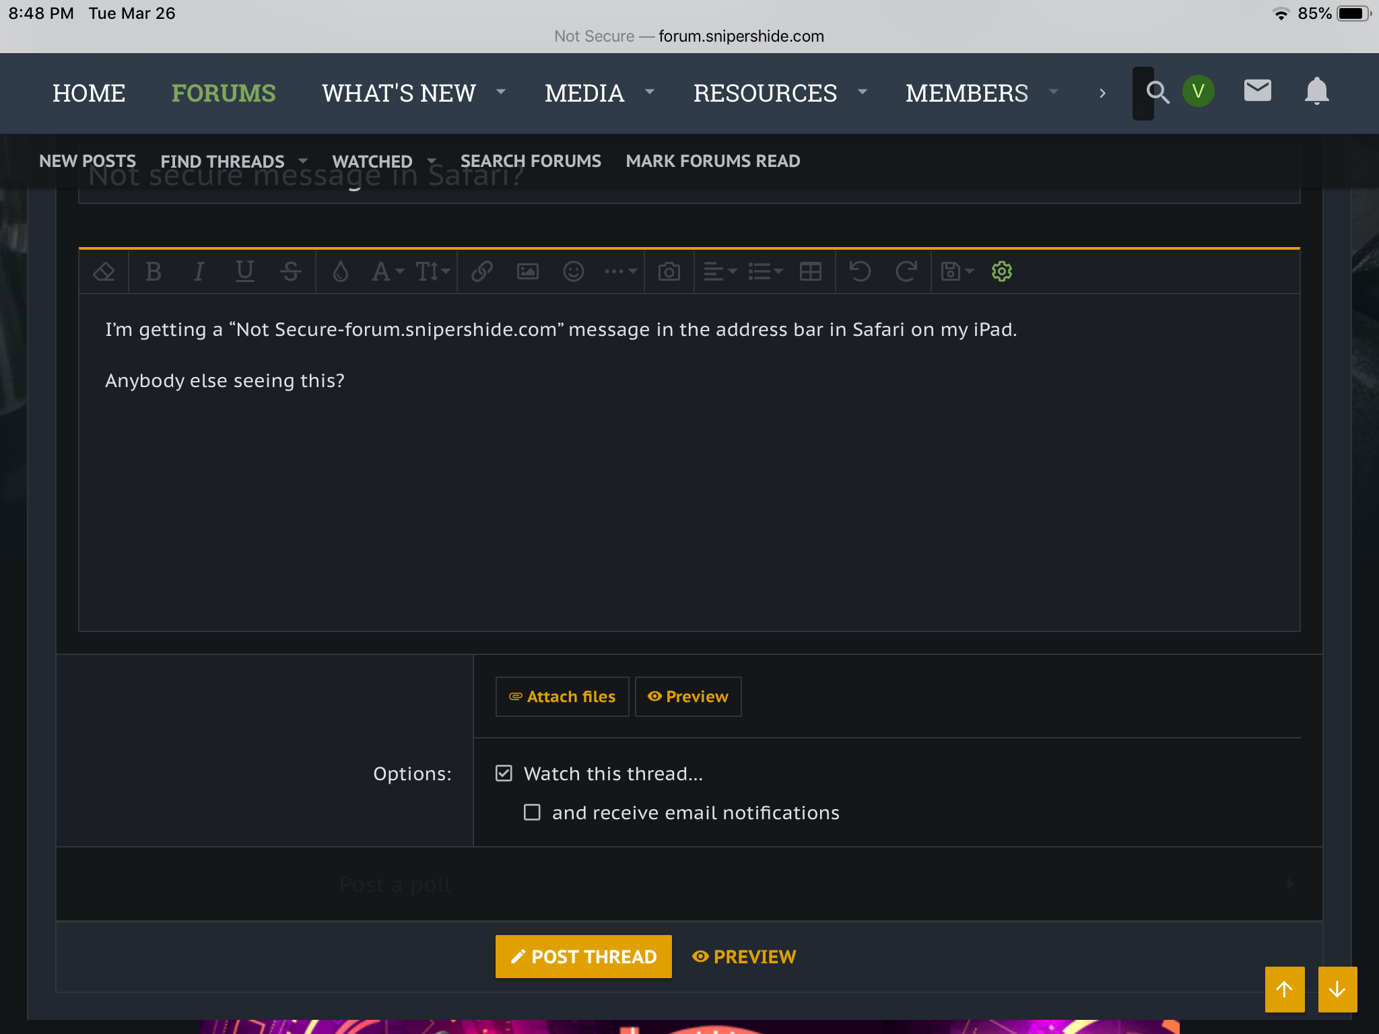This screenshot has width=1379, height=1034.
Task: Tap the Wi-Fi status icon
Action: coord(1281,13)
